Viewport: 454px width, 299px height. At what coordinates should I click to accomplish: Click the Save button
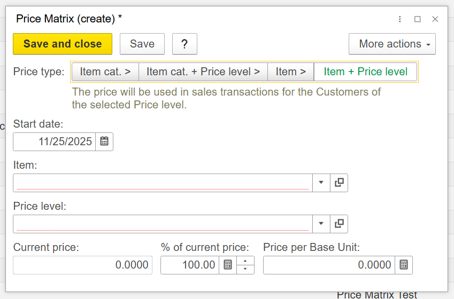[x=142, y=44]
